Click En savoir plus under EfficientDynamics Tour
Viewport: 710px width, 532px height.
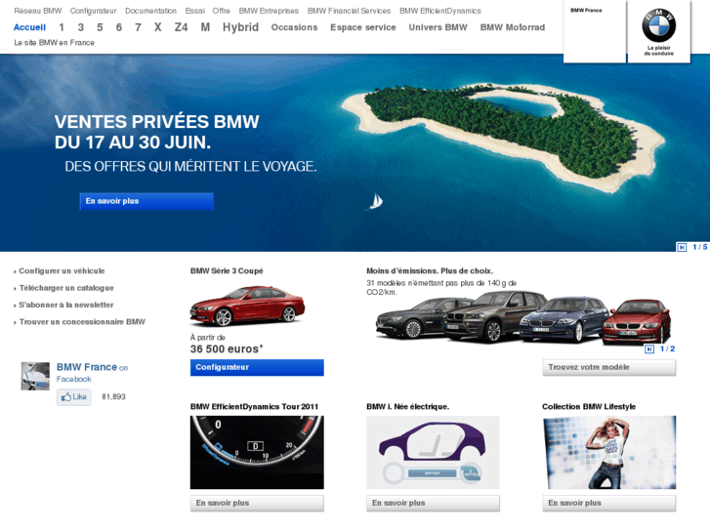point(257,503)
